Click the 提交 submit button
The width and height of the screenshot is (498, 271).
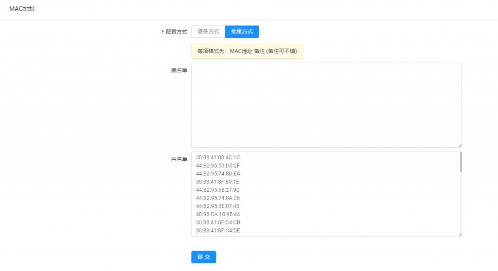203,257
